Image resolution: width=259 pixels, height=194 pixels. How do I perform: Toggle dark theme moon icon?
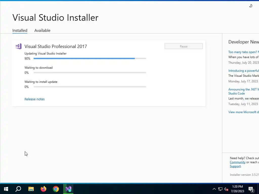tap(251, 6)
